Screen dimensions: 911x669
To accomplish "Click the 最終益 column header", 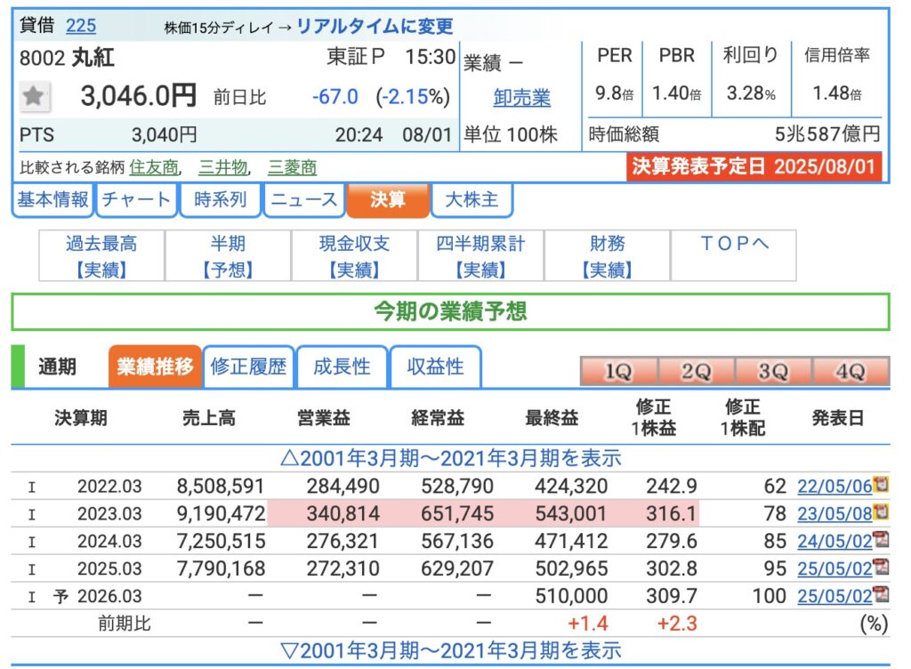I will pos(552,418).
